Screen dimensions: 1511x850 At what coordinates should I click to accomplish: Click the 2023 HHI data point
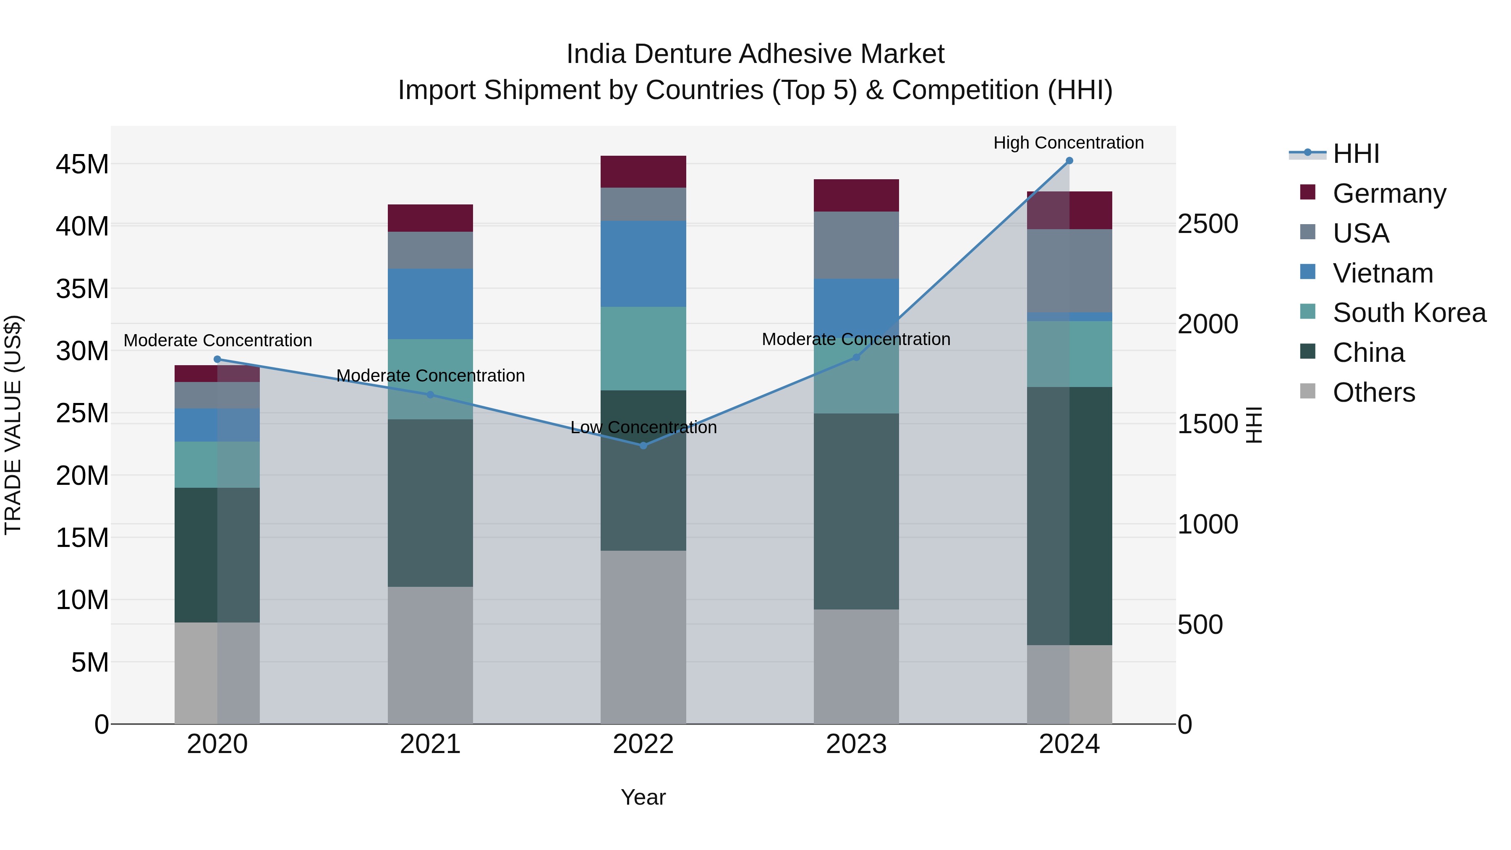point(856,357)
